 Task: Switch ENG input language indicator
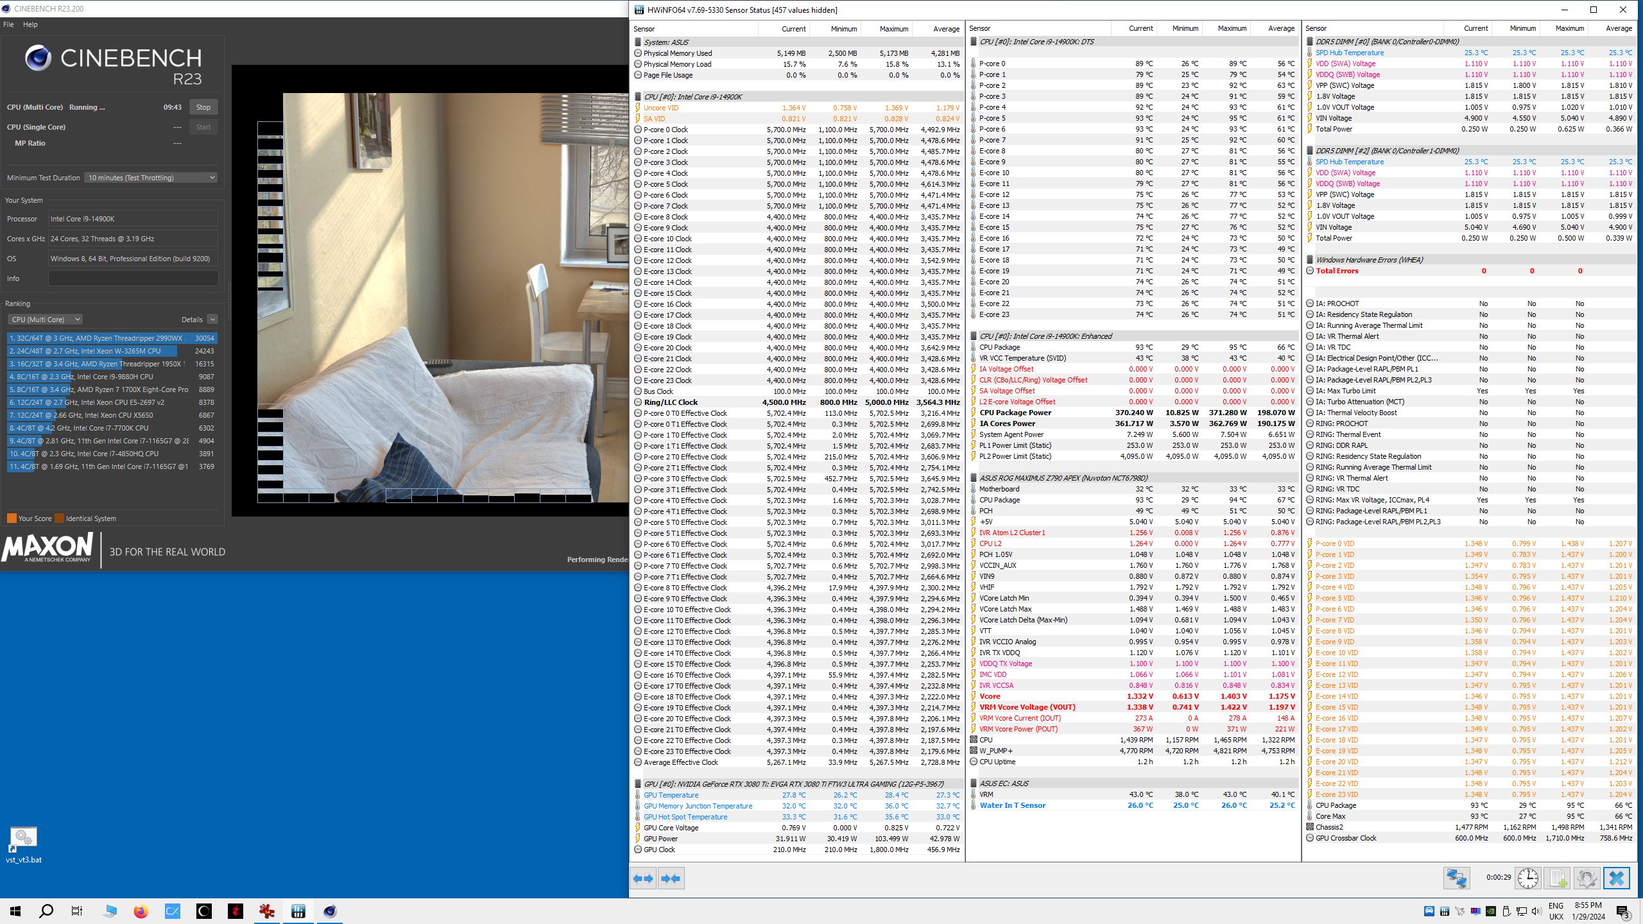[1556, 911]
